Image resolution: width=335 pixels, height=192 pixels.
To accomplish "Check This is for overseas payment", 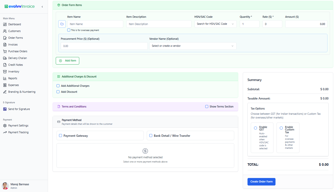I will (69, 30).
